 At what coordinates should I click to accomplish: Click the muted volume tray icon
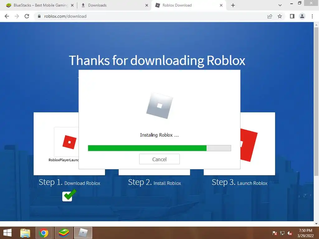[290, 233]
